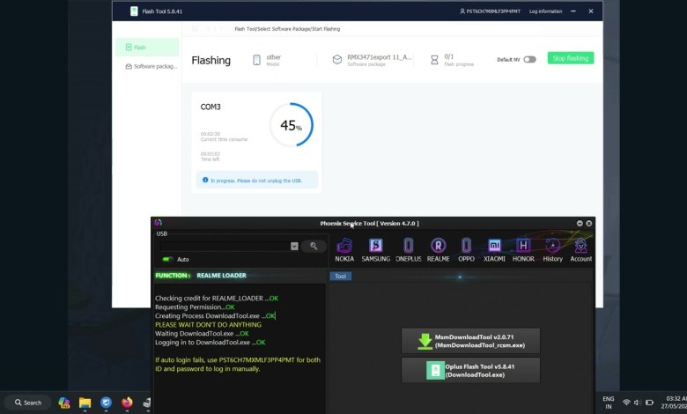Click 'Checking credit for REALME_LOADER' log line
687x414 pixels.
217,299
